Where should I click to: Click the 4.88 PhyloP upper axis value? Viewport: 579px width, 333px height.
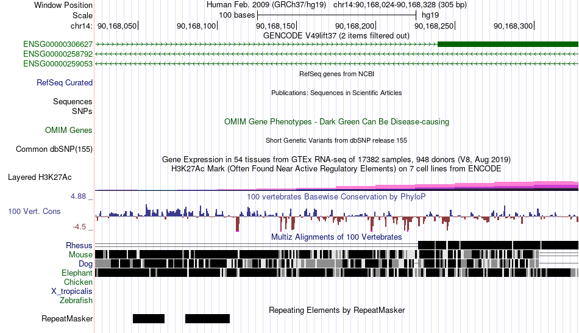coord(78,196)
